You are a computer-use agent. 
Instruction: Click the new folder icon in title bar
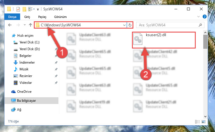tap(24, 9)
